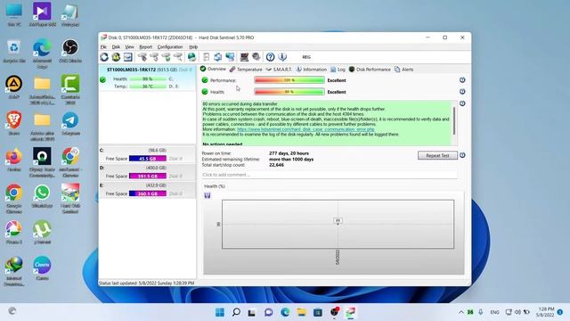Click help icon beside Performance row
This screenshot has width=570, height=321.
[462, 80]
